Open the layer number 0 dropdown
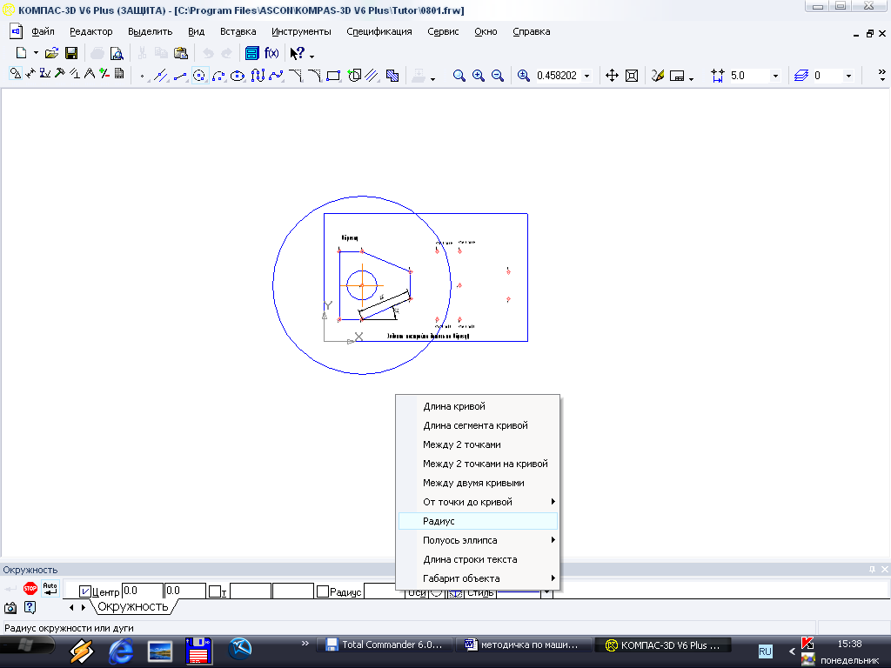The width and height of the screenshot is (891, 668). point(848,76)
